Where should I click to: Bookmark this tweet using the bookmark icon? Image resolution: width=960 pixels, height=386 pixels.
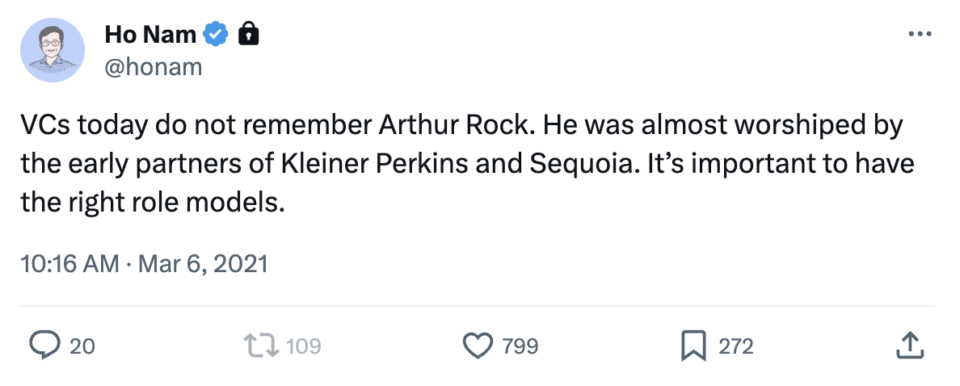(x=694, y=346)
